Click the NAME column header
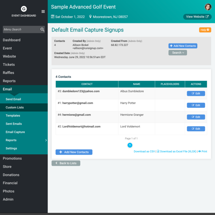The width and height of the screenshot is (215, 215). point(137,84)
